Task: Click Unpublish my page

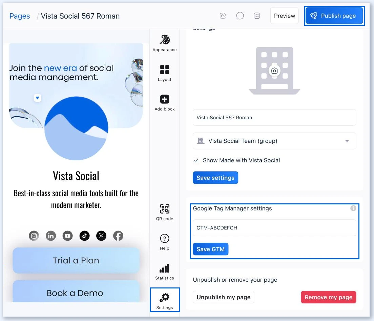Action: pyautogui.click(x=224, y=297)
